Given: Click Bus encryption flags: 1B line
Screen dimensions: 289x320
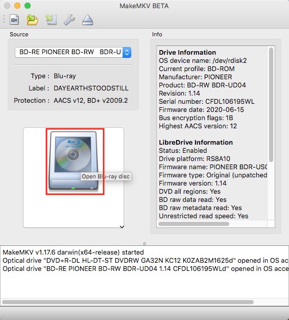Looking at the screenshot, I should click(196, 118).
